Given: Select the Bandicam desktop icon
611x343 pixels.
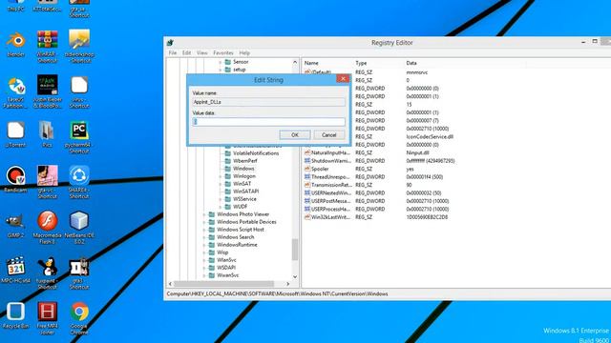Looking at the screenshot, I should click(15, 175).
